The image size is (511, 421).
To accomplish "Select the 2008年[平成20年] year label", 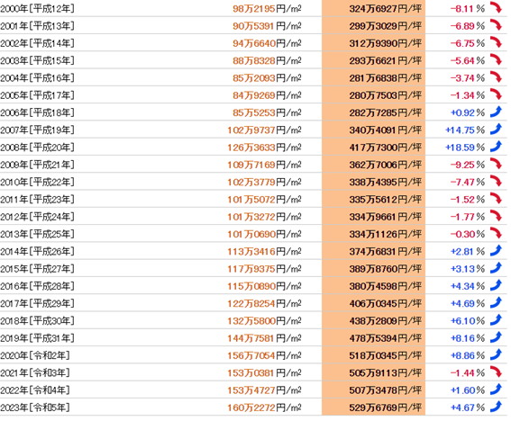I will point(37,148).
